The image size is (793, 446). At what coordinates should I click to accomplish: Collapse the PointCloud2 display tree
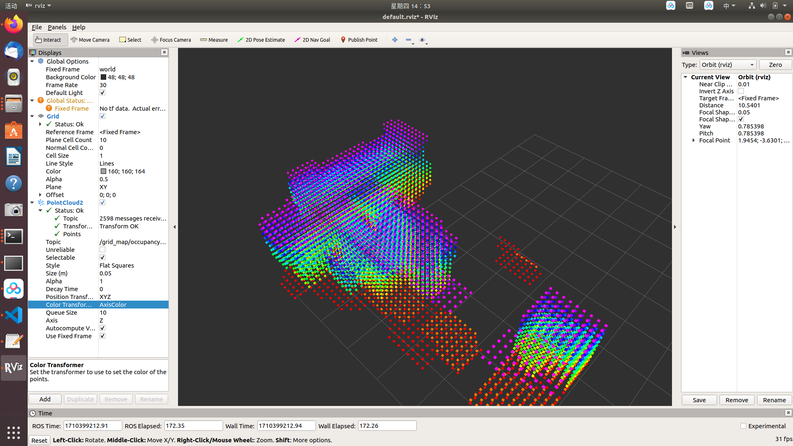[x=32, y=203]
